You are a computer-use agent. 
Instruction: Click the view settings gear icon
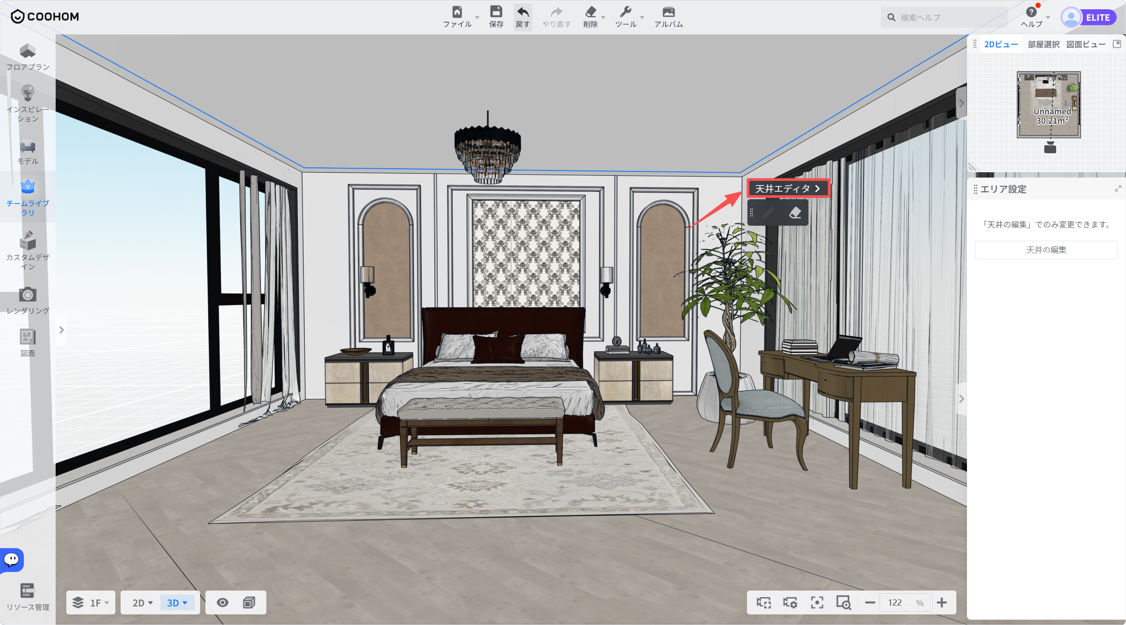(x=790, y=602)
